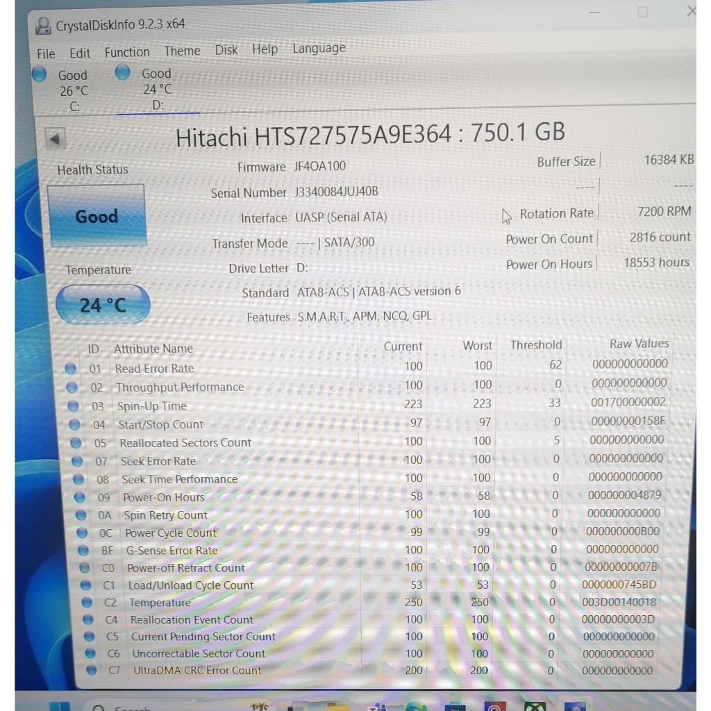Maximize the CrystalDiskInfo window
The width and height of the screenshot is (711, 711).
click(x=642, y=12)
